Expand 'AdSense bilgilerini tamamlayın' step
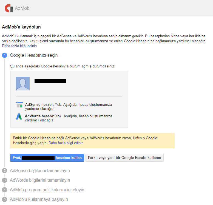The image size is (213, 205). coord(40,171)
